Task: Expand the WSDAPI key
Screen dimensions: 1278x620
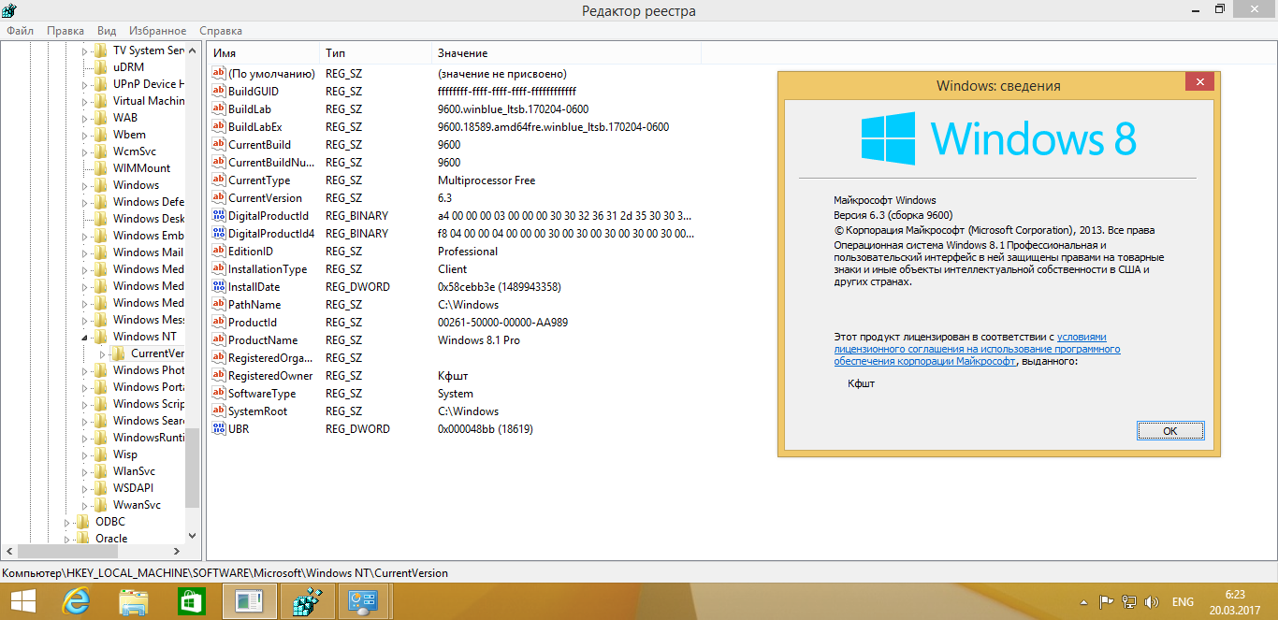Action: point(84,488)
